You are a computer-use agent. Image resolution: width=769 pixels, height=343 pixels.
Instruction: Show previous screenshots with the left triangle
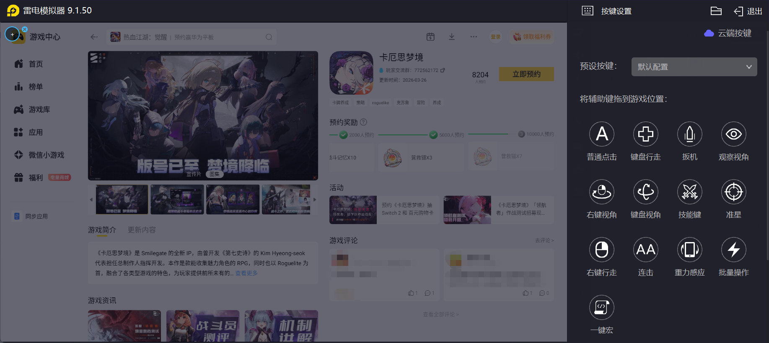pos(91,200)
